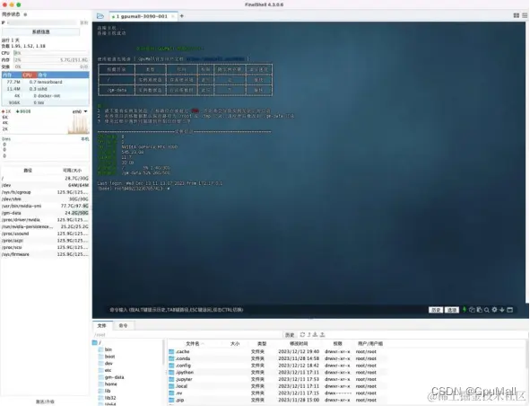Click the 历史 button in command bar

pos(436,310)
